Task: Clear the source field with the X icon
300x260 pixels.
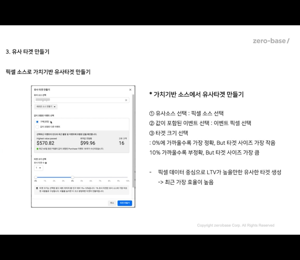Action: [126, 100]
